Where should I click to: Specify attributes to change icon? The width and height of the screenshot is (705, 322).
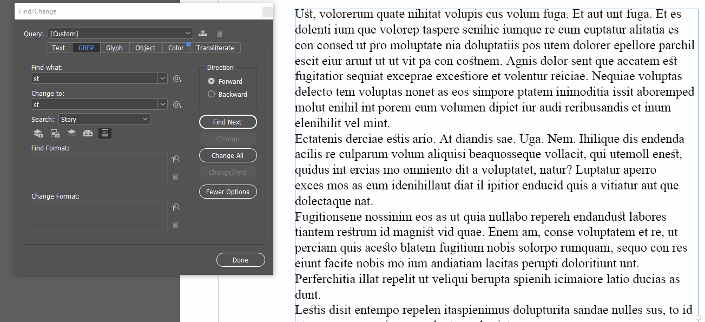click(x=175, y=207)
